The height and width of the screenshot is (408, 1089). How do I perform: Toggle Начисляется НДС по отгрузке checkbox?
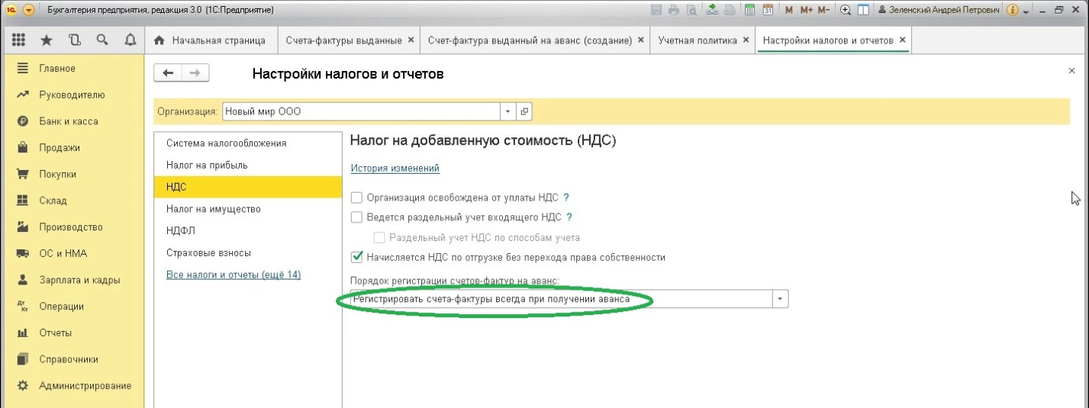click(x=356, y=257)
